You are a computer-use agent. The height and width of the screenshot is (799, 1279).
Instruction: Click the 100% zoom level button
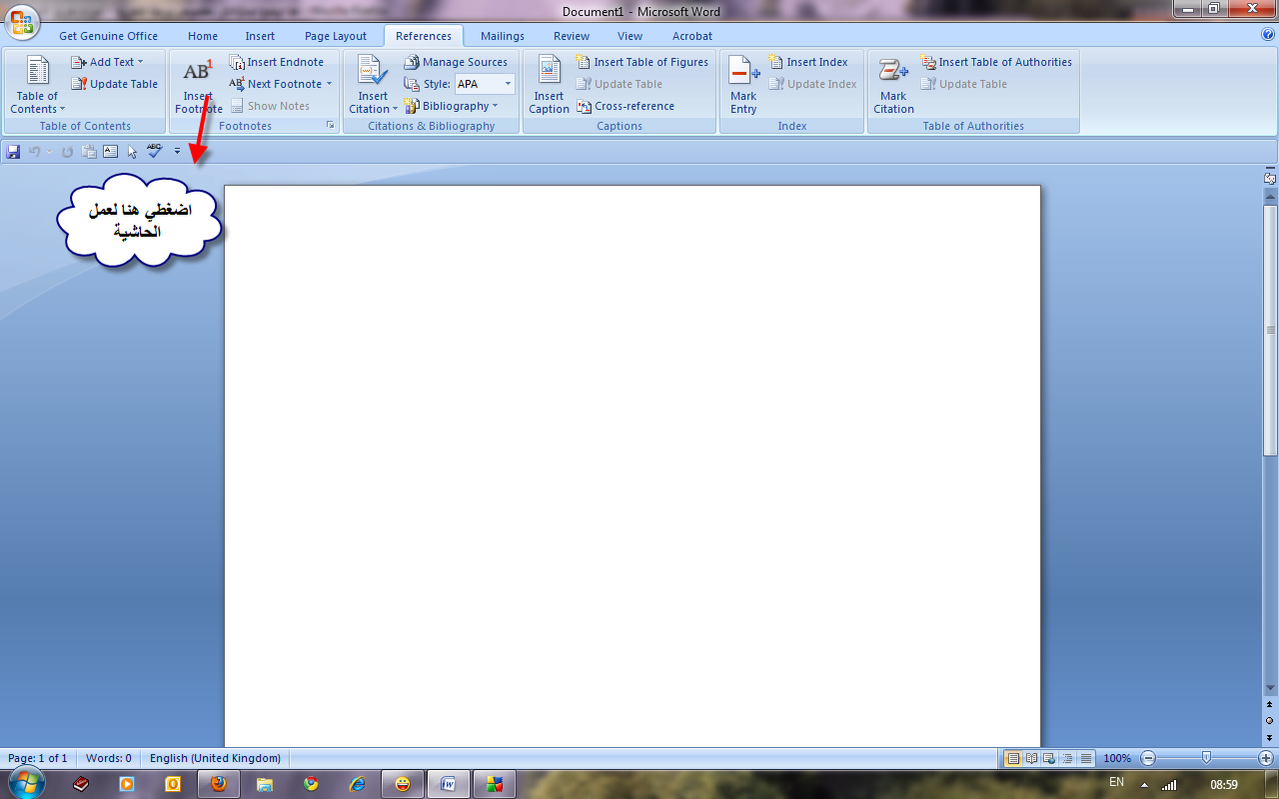click(1117, 758)
